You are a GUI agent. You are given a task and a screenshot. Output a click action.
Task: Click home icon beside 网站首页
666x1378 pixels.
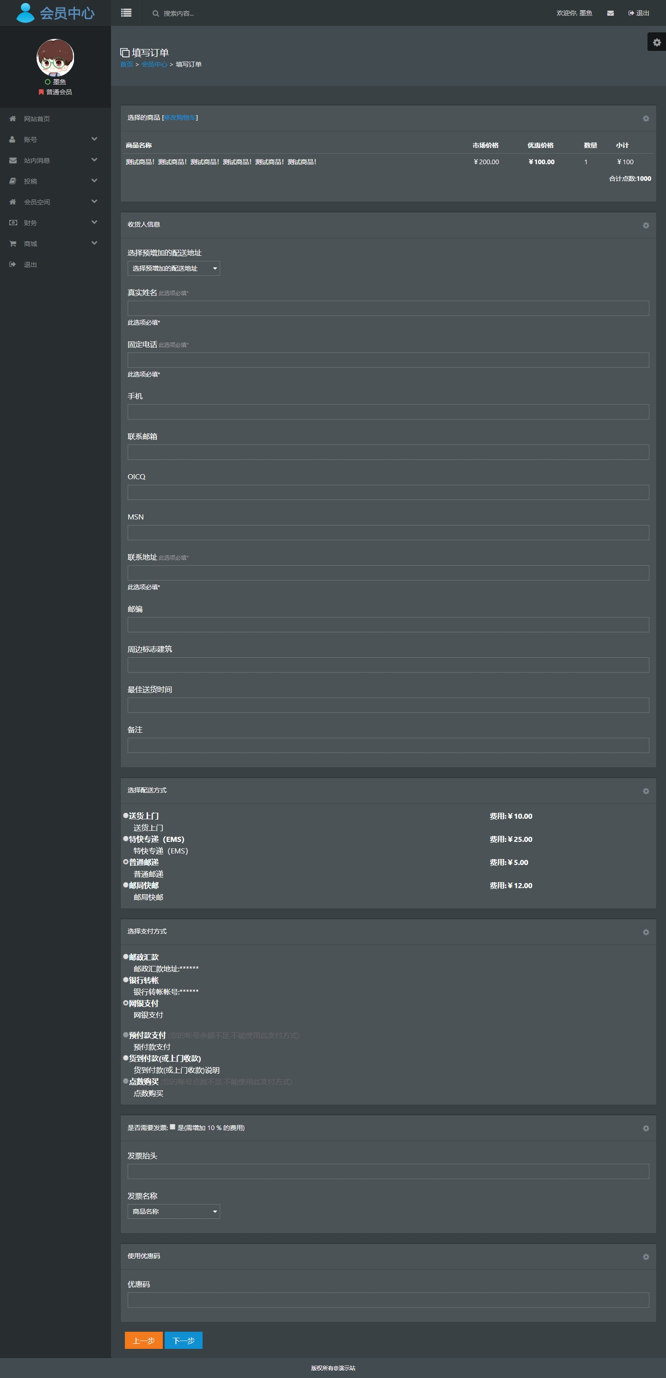[13, 119]
